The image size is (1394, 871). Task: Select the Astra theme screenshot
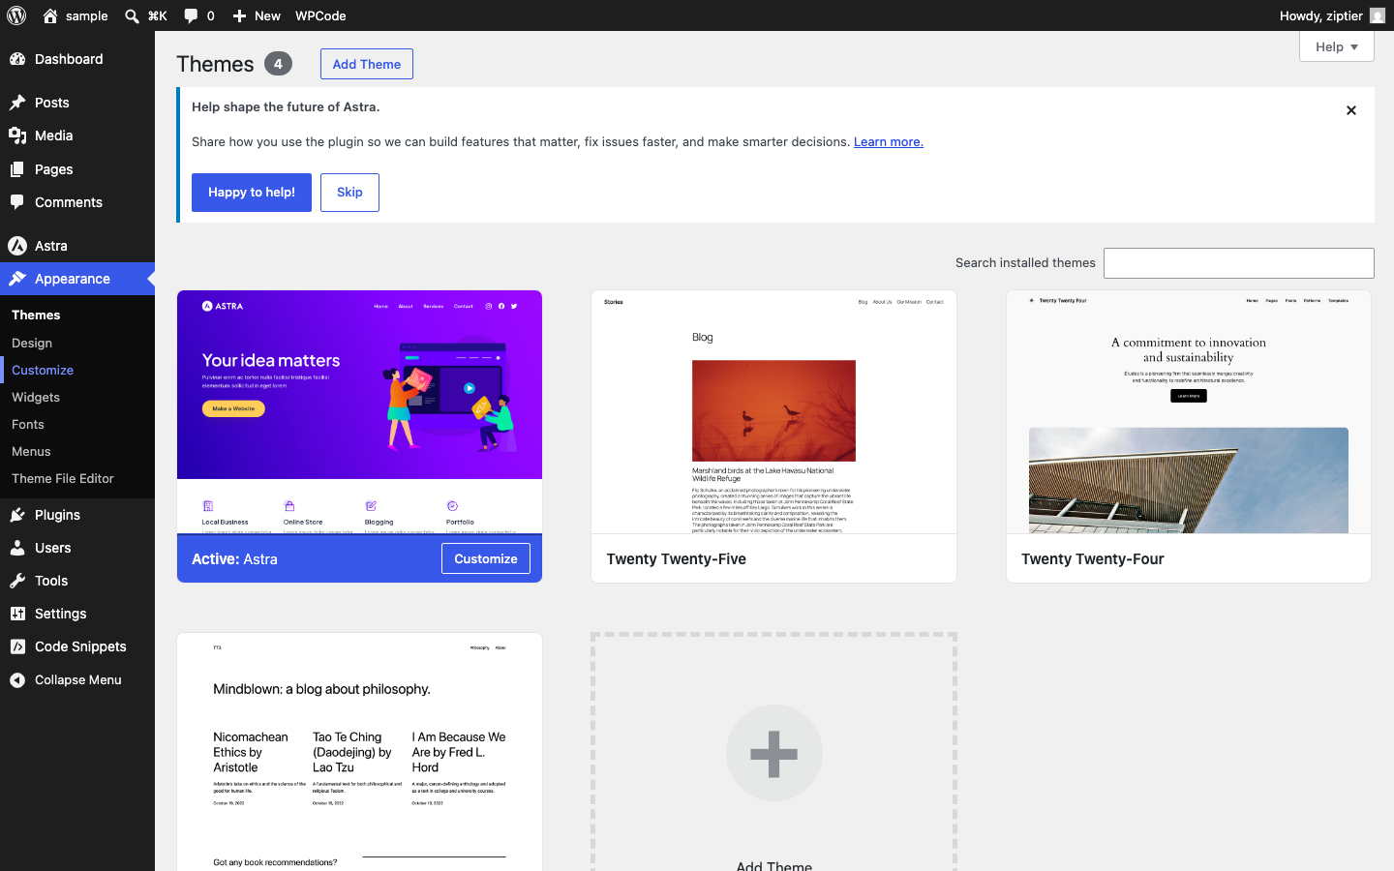[359, 412]
